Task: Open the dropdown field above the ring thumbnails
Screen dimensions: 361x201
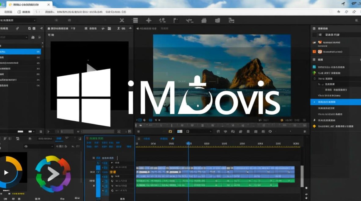Action: [39, 146]
